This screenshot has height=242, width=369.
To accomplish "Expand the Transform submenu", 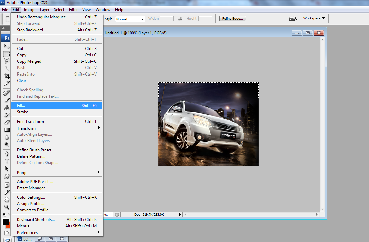I will click(x=57, y=128).
